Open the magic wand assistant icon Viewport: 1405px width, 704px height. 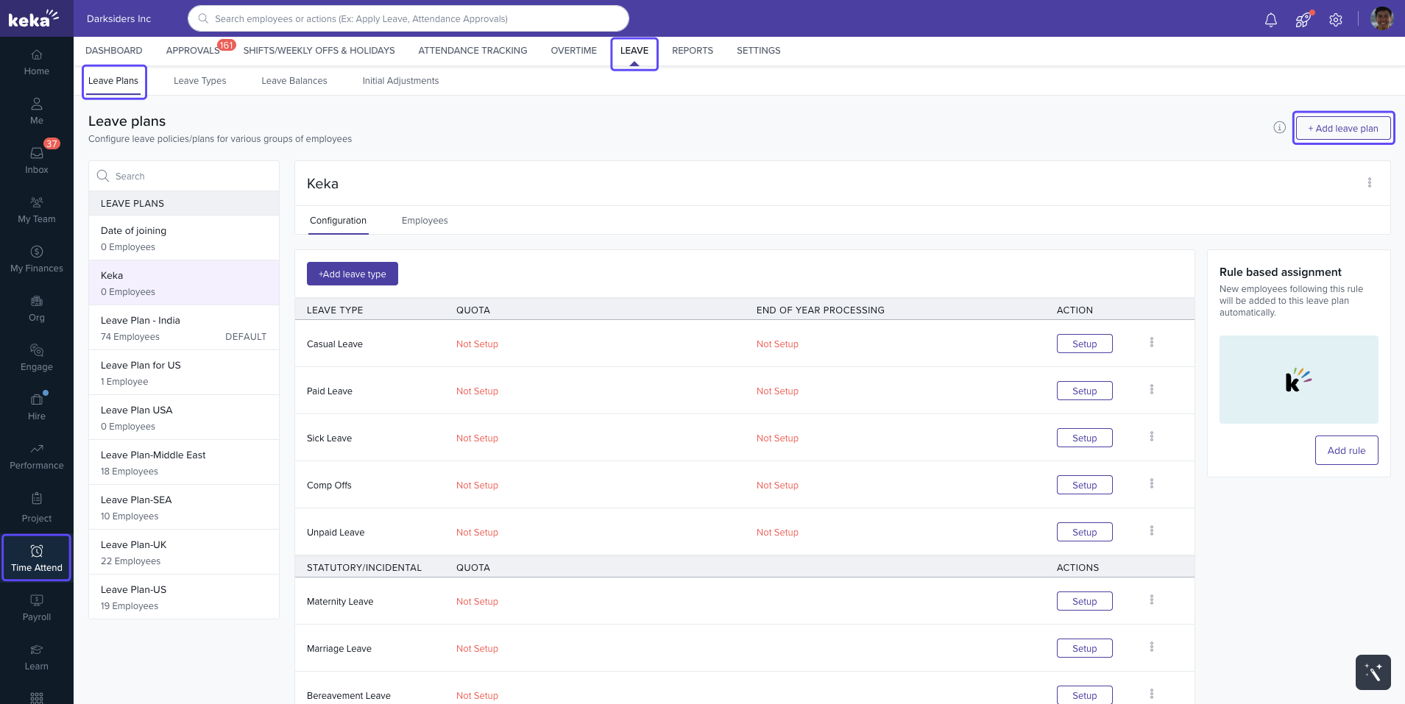tap(1373, 672)
